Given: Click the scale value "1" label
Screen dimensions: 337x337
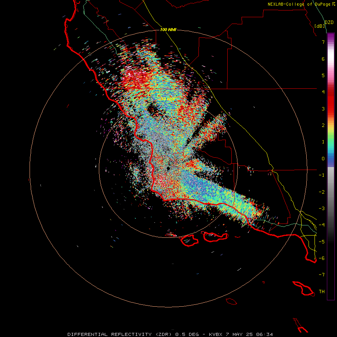Looking at the screenshot, I should tap(323, 142).
